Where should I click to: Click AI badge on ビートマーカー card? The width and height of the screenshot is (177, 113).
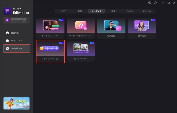pos(92,43)
